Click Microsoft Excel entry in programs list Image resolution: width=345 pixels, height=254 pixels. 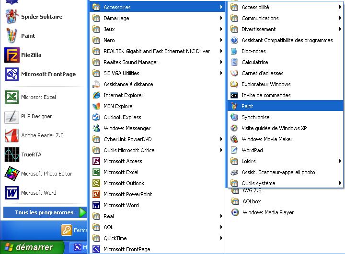157,172
